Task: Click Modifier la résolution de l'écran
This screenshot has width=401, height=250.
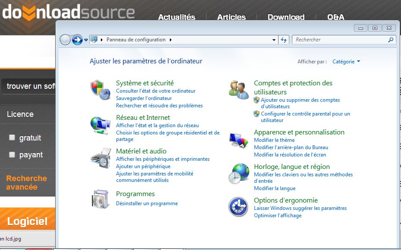Action: 290,155
